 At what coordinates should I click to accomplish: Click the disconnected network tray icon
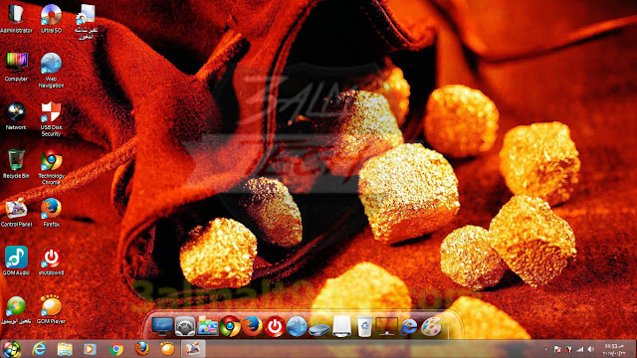(x=568, y=349)
